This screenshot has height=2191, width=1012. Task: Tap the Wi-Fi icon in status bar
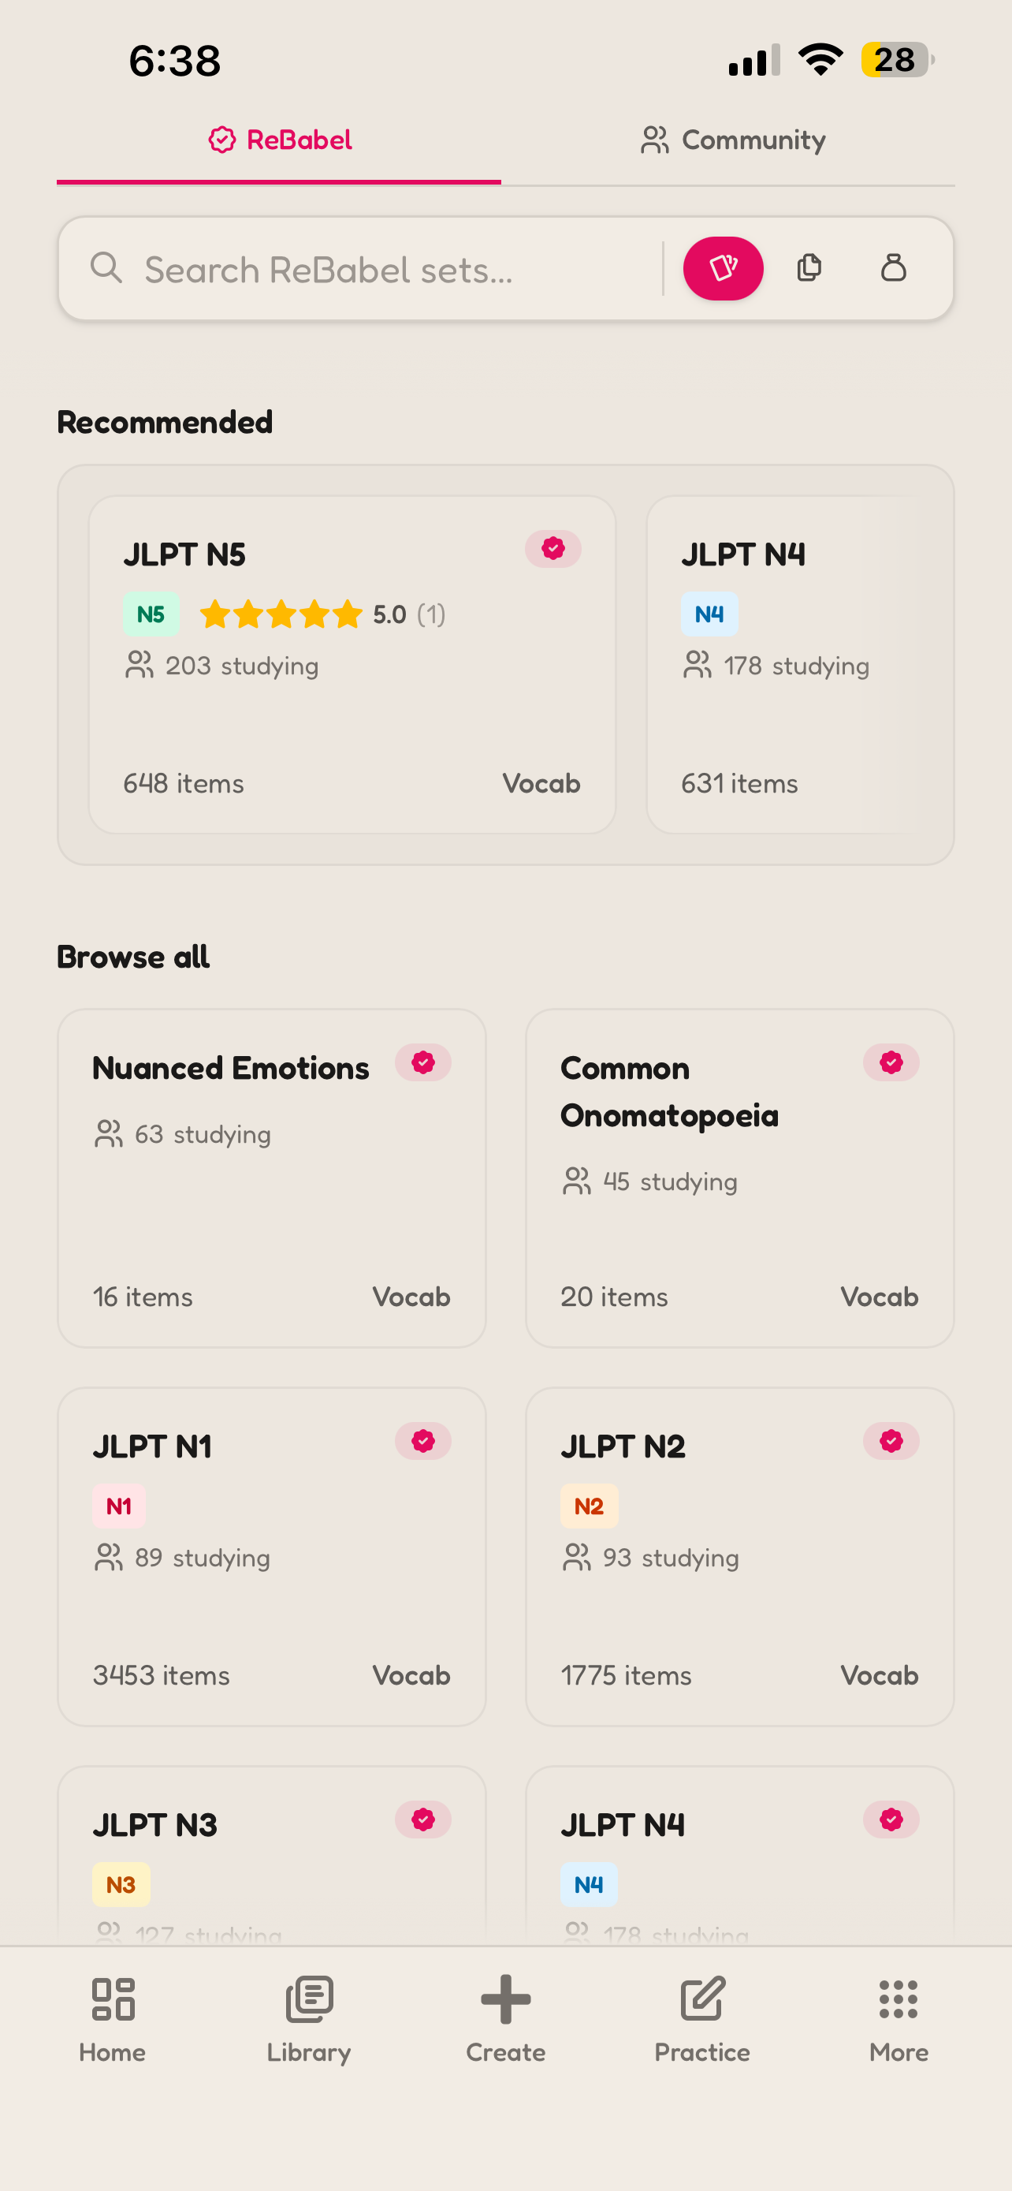820,59
